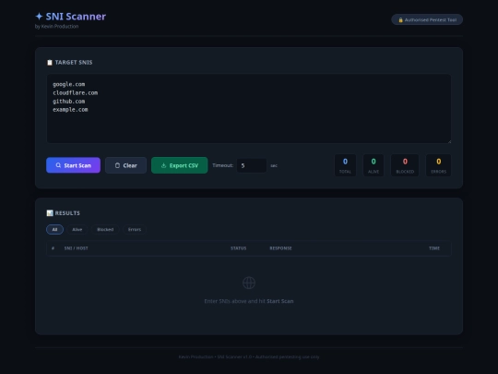Click the cloudflare.com line in textarea

click(x=76, y=93)
